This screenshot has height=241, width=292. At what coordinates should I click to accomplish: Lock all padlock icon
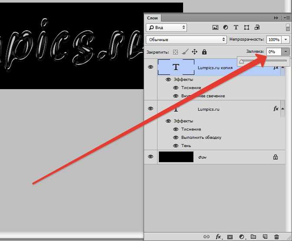[204, 52]
